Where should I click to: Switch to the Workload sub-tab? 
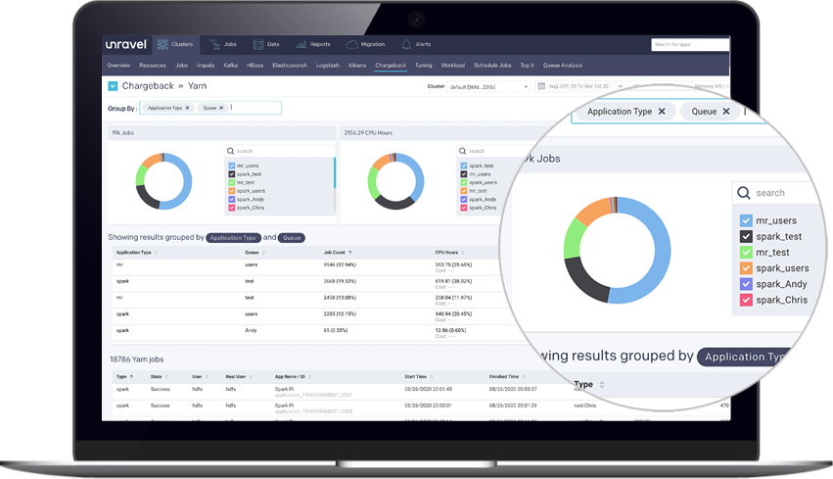click(x=452, y=66)
